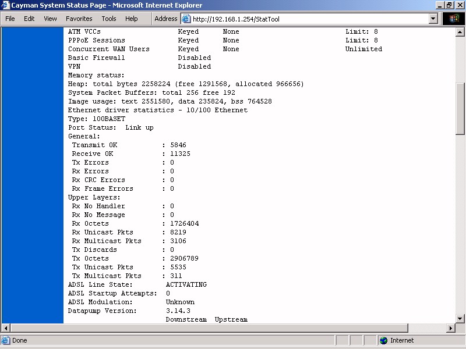Click the vertical scrollbar down arrow

pyautogui.click(x=460, y=319)
